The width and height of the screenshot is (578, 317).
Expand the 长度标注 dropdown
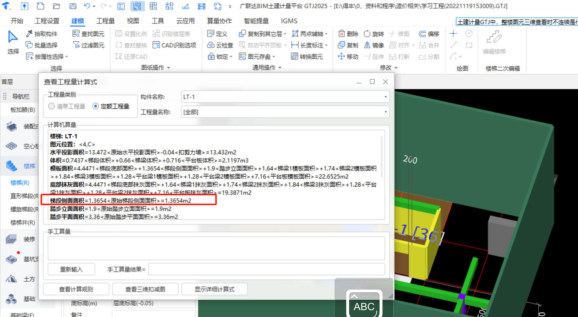pyautogui.click(x=326, y=46)
